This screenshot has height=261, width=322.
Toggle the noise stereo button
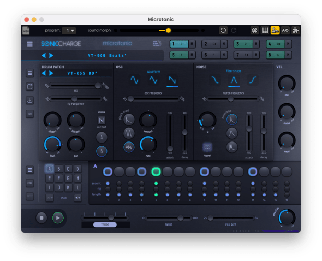(x=207, y=147)
